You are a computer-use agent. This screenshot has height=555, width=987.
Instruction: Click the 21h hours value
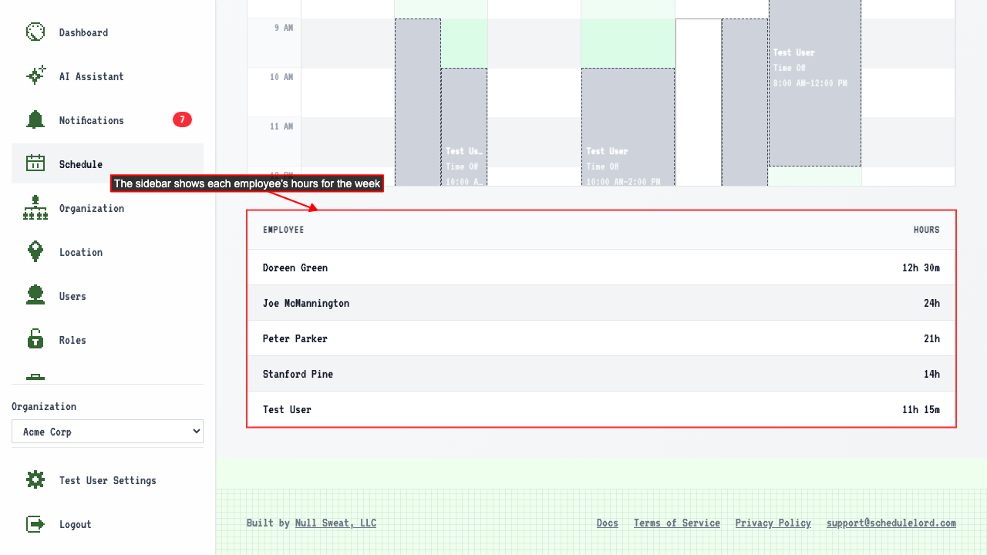pyautogui.click(x=931, y=338)
